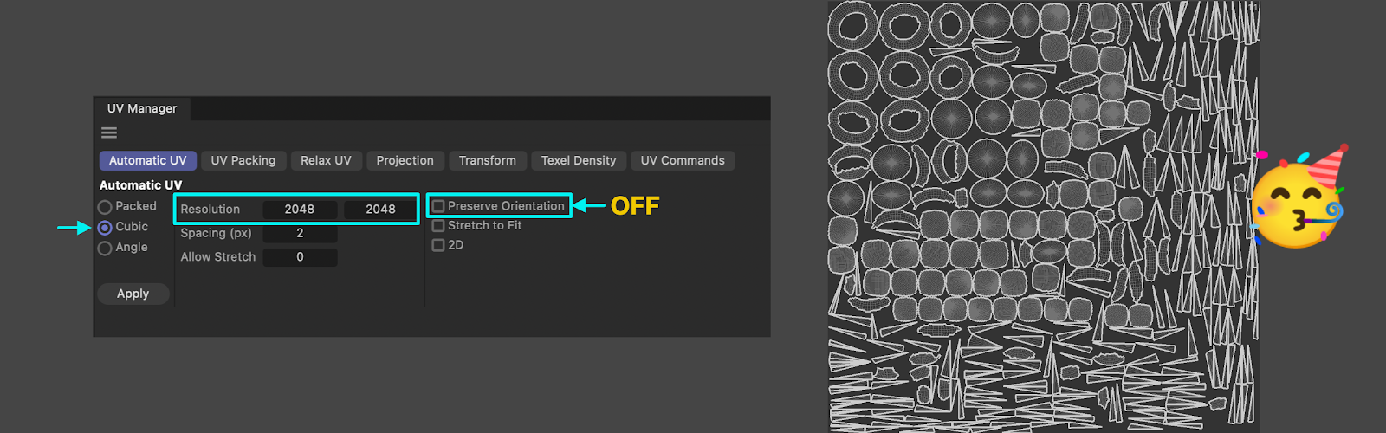Click the second Resolution value field

pyautogui.click(x=380, y=210)
